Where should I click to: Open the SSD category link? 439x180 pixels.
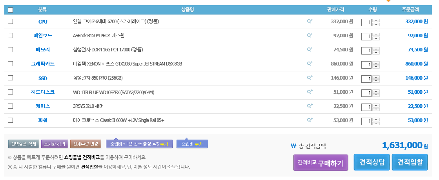[43, 78]
